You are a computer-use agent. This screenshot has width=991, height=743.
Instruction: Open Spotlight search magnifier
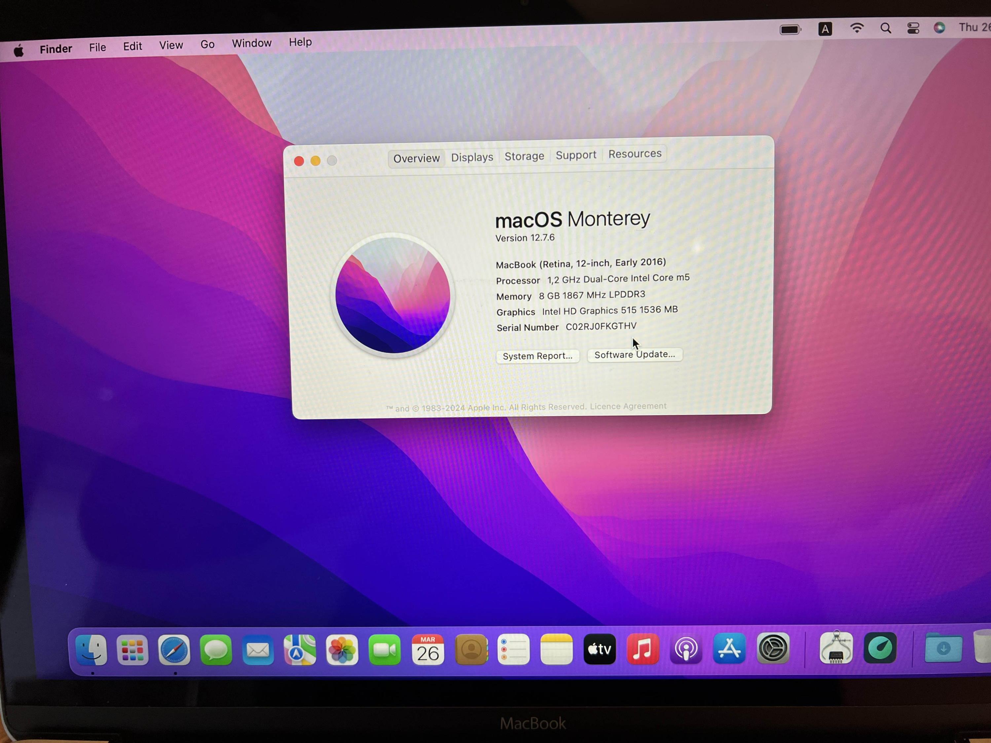click(885, 28)
